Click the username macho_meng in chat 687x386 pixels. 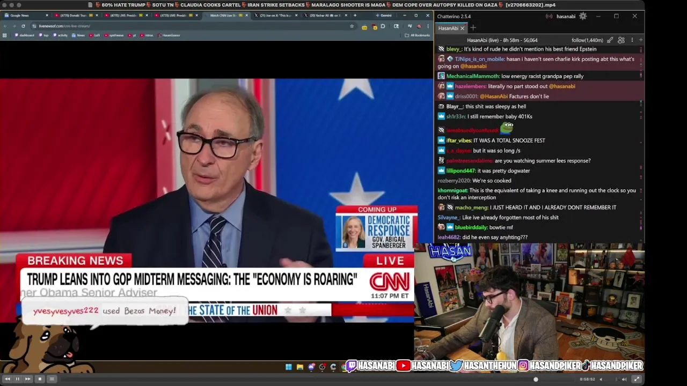point(471,207)
